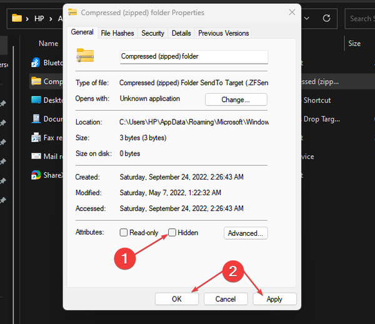
Task: Click the Mail recipient envelope icon
Action: pos(36,156)
